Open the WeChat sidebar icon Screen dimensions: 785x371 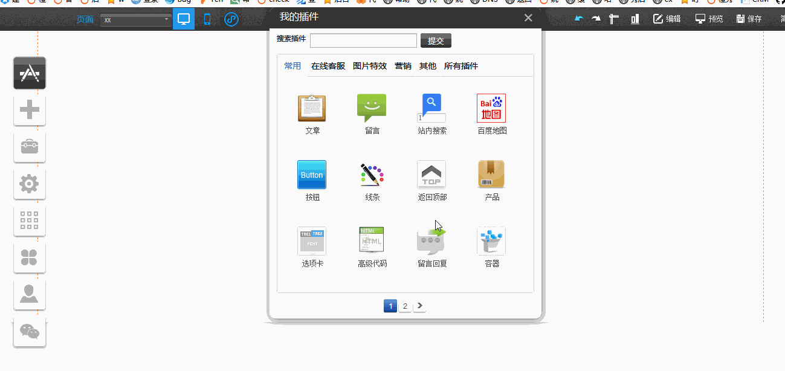pos(30,331)
